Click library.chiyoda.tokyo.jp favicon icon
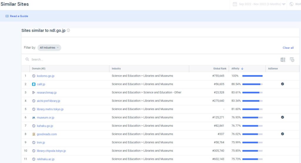This screenshot has width=301, height=163. (x=34, y=151)
